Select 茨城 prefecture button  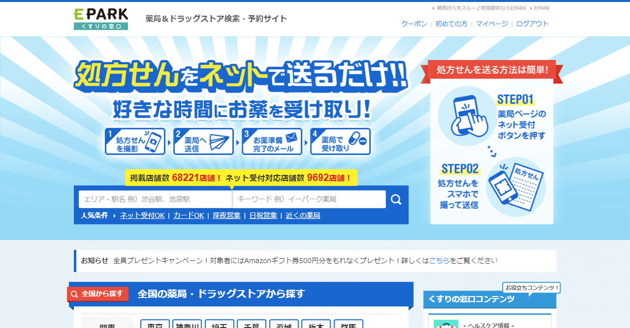pos(284,324)
